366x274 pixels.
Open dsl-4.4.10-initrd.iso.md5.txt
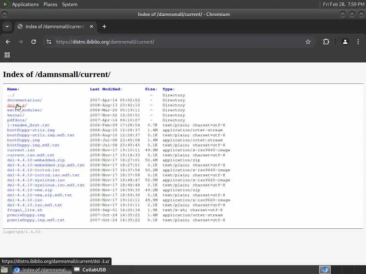[x=43, y=175]
